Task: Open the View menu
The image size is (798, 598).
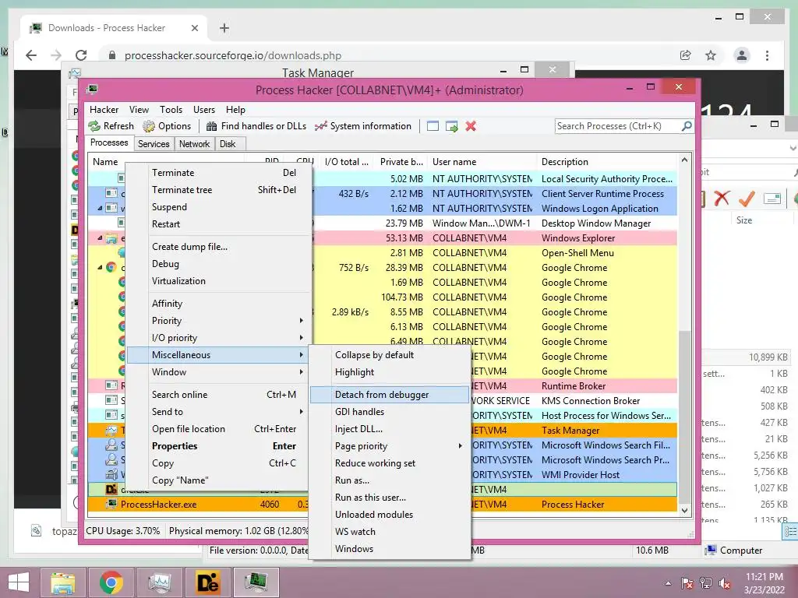Action: pyautogui.click(x=139, y=110)
